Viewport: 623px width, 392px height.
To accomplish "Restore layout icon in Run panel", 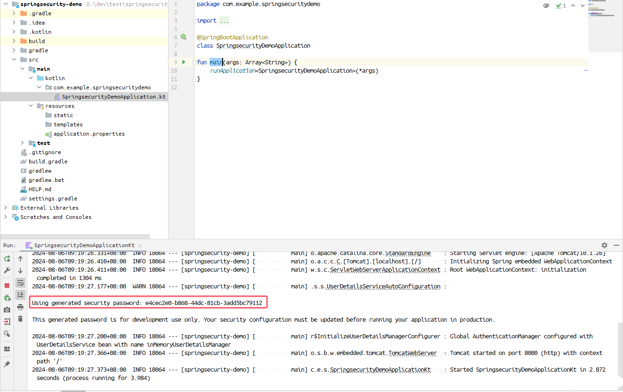I will [7, 349].
